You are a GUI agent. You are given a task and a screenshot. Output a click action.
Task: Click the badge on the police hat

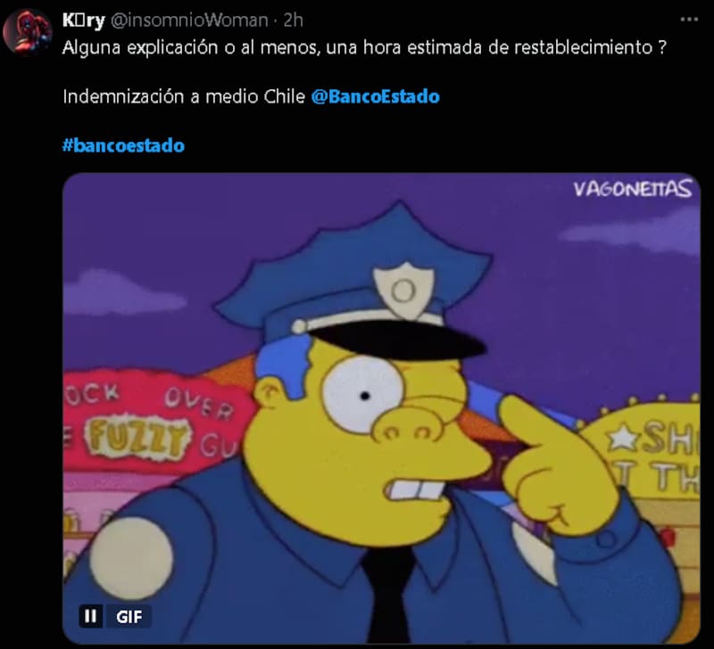(x=403, y=290)
